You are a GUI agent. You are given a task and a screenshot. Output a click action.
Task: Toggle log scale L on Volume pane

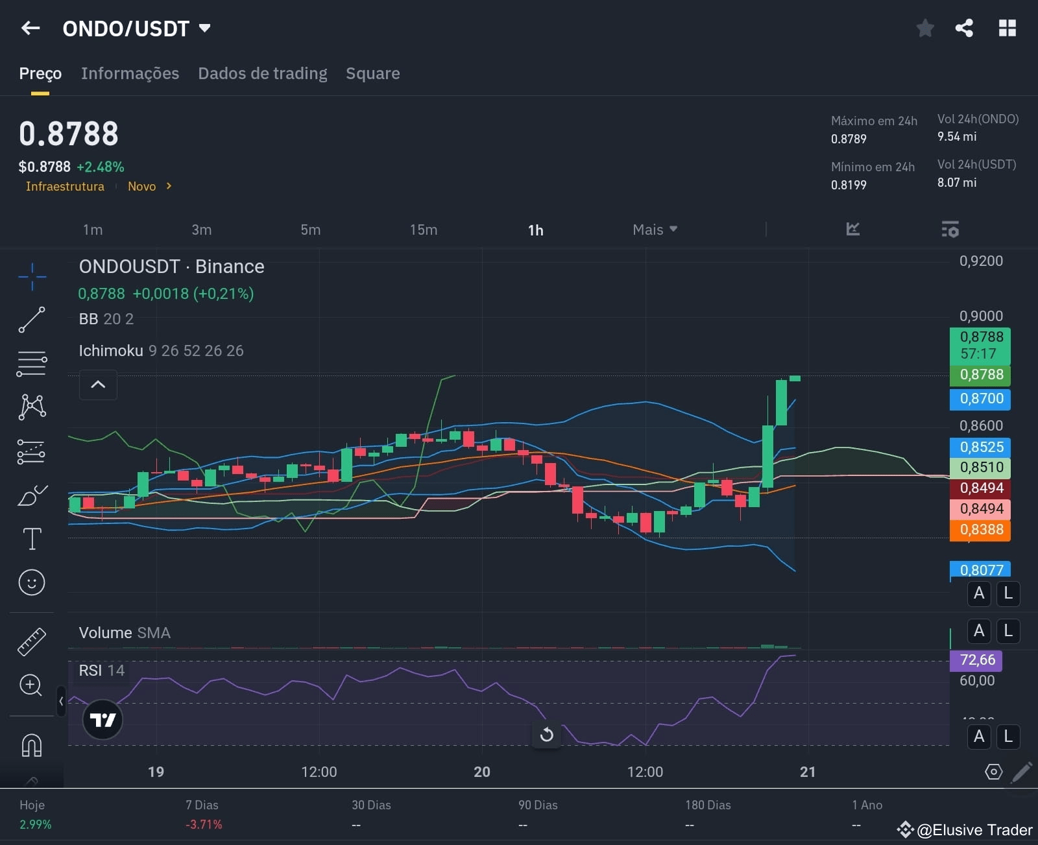1008,631
